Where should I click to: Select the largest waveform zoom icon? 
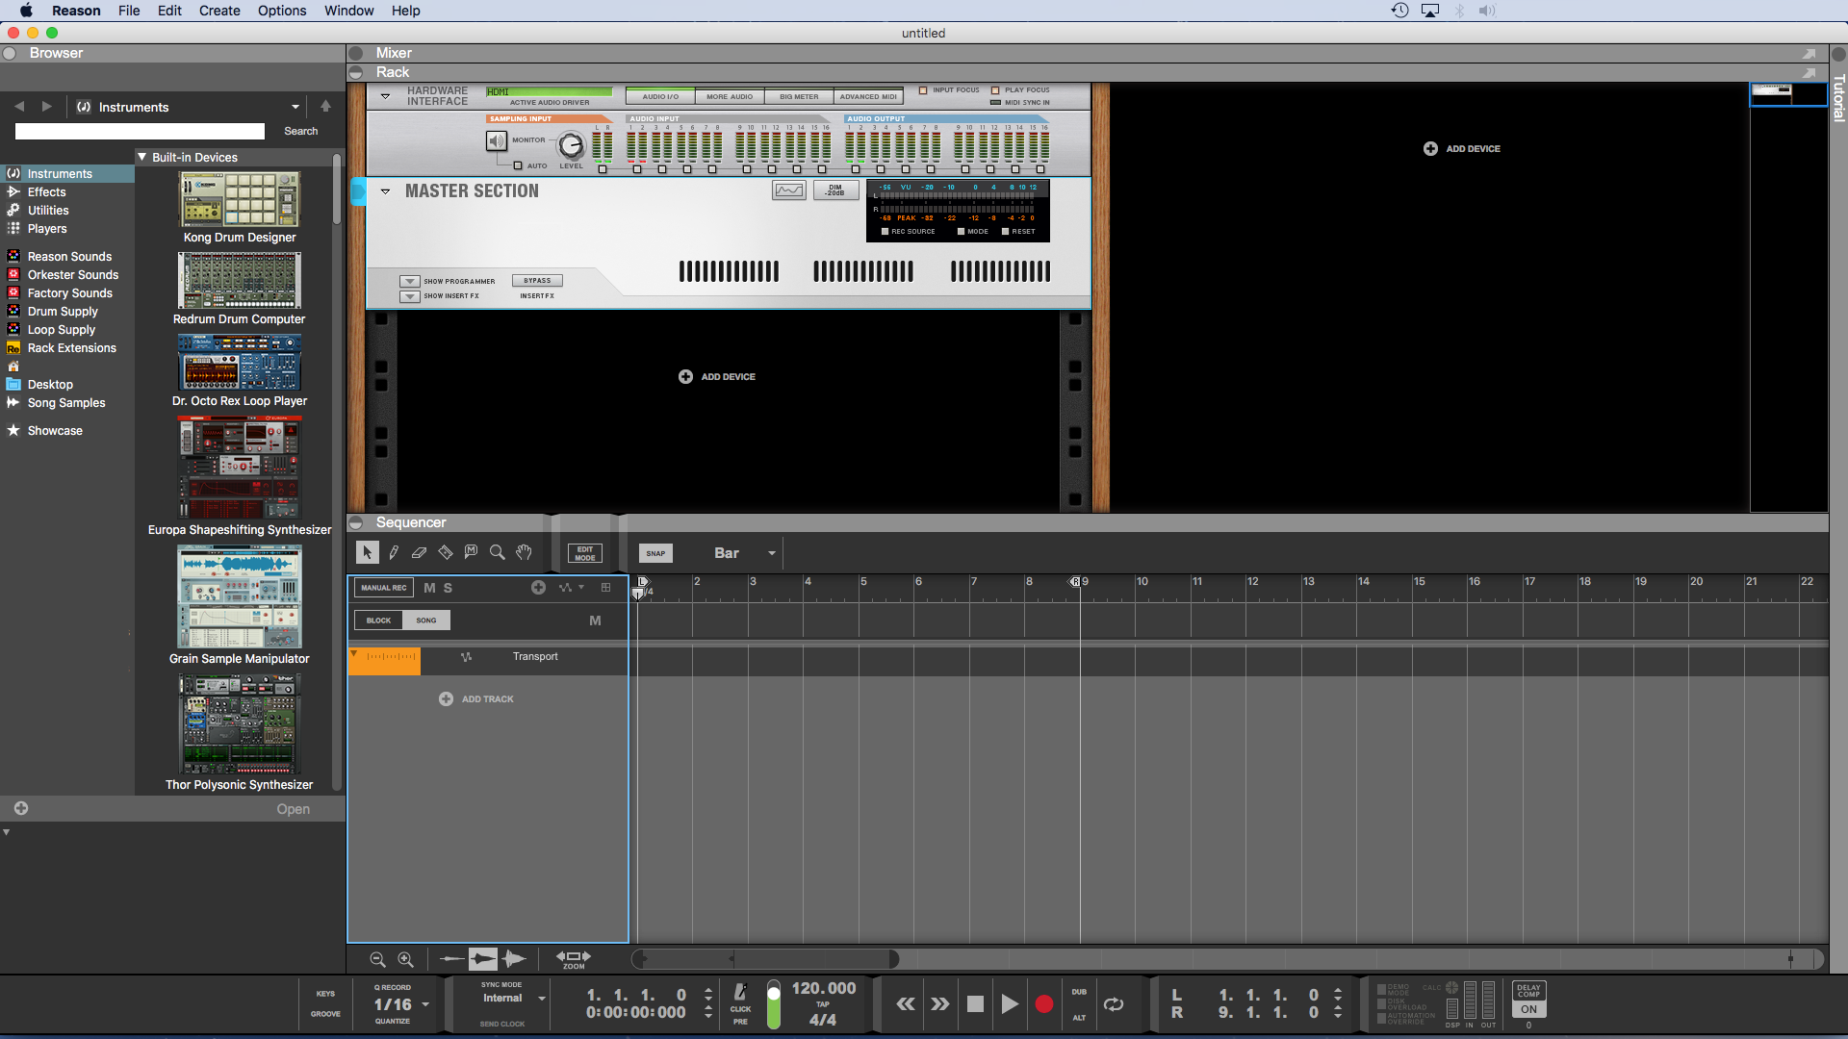point(515,959)
